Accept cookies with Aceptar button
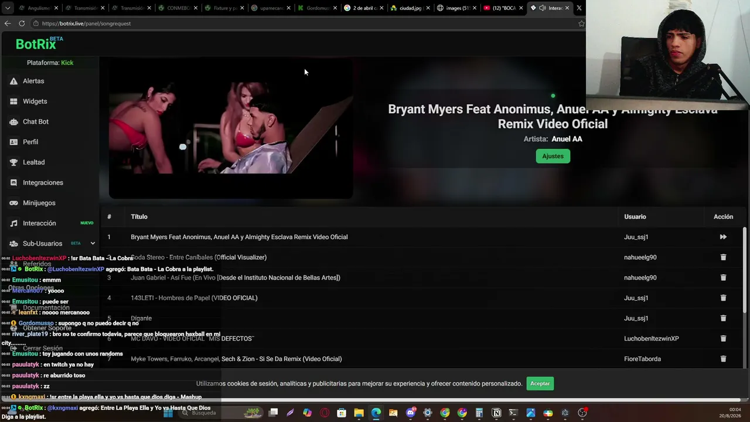Viewport: 750px width, 422px height. pyautogui.click(x=540, y=383)
